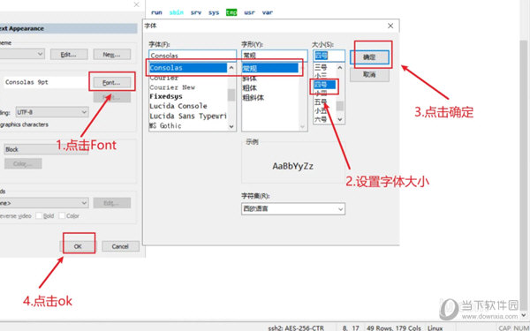Click the font name input field
530x331 pixels.
tap(193, 56)
